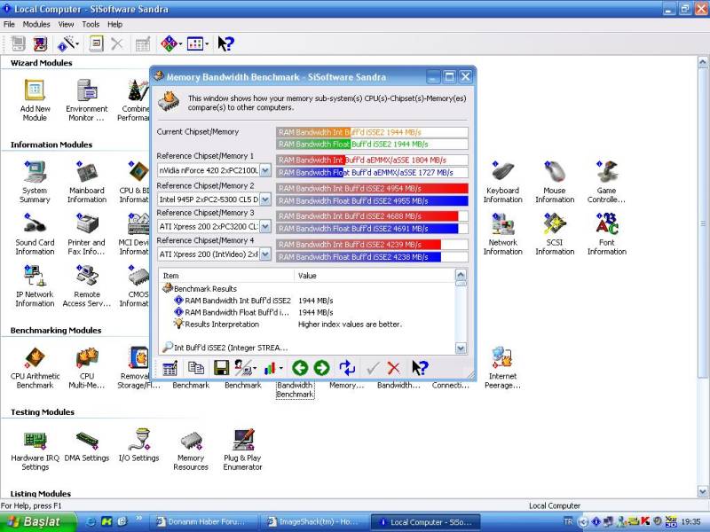Open the Mainboard Information module
Image resolution: width=710 pixels, height=532 pixels.
click(x=87, y=182)
